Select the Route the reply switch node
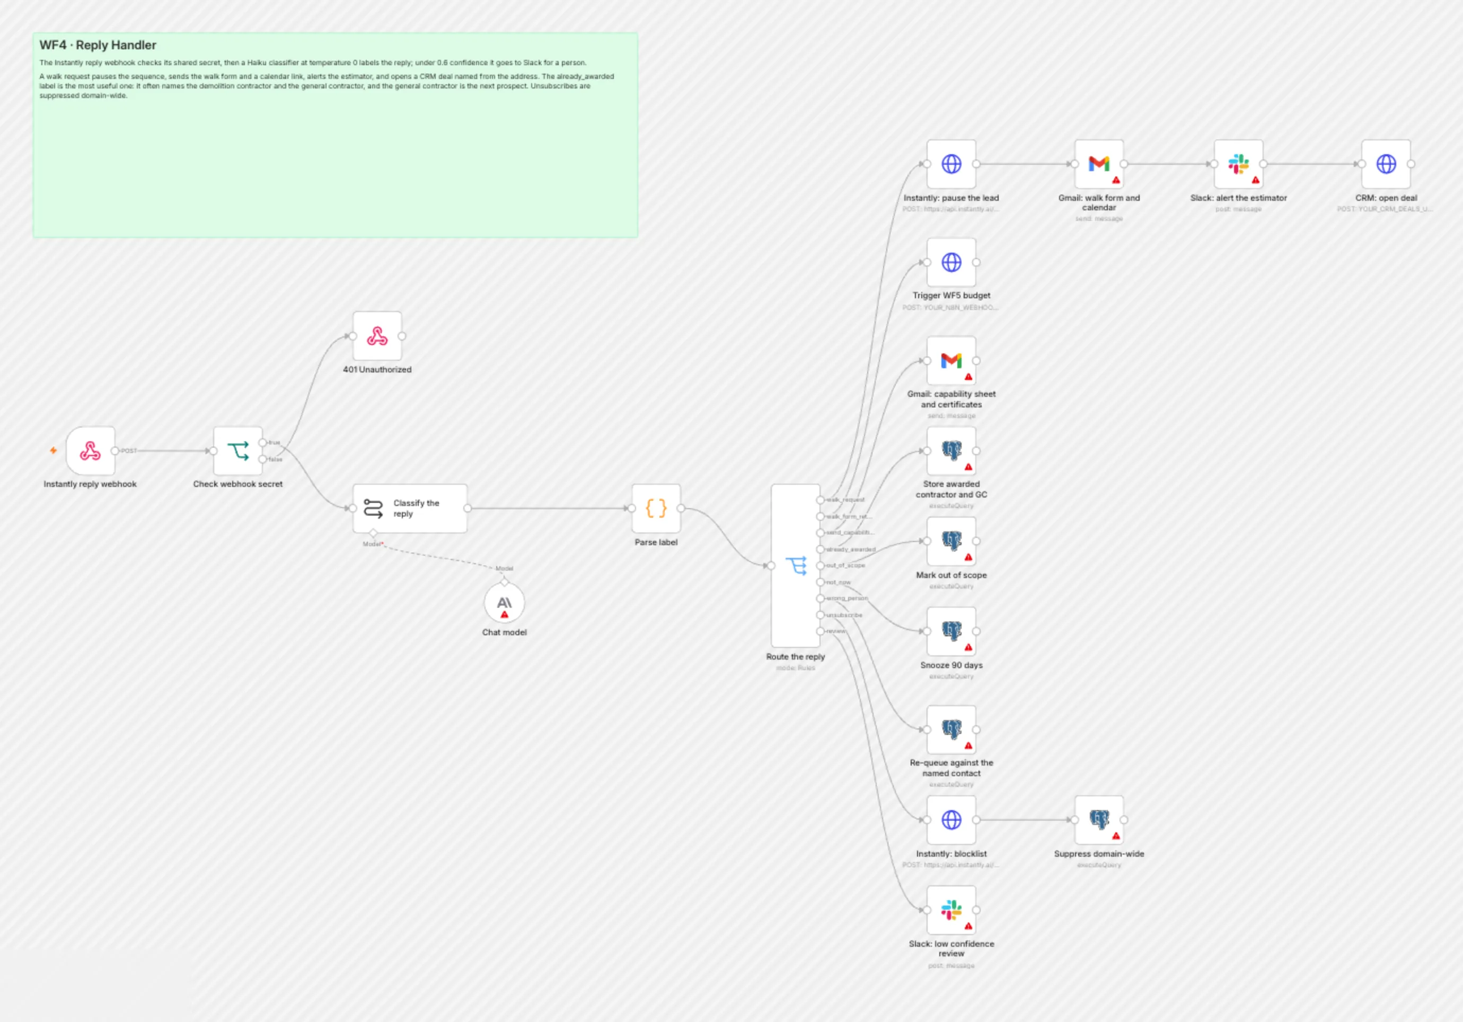Screen dimensions: 1463x1022 [795, 565]
